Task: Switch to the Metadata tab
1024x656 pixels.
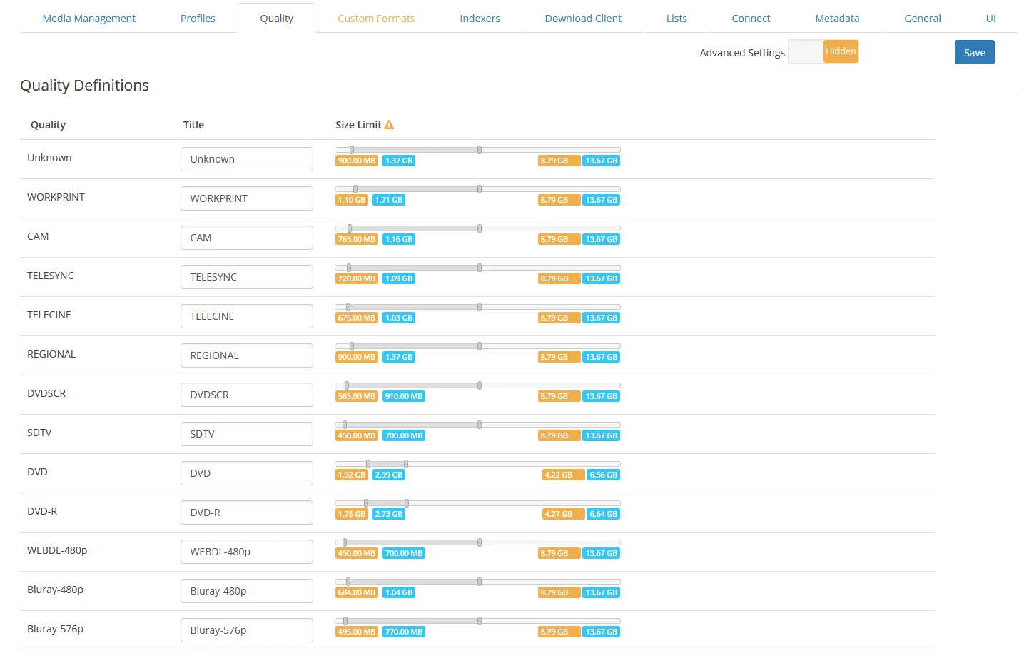Action: 836,18
